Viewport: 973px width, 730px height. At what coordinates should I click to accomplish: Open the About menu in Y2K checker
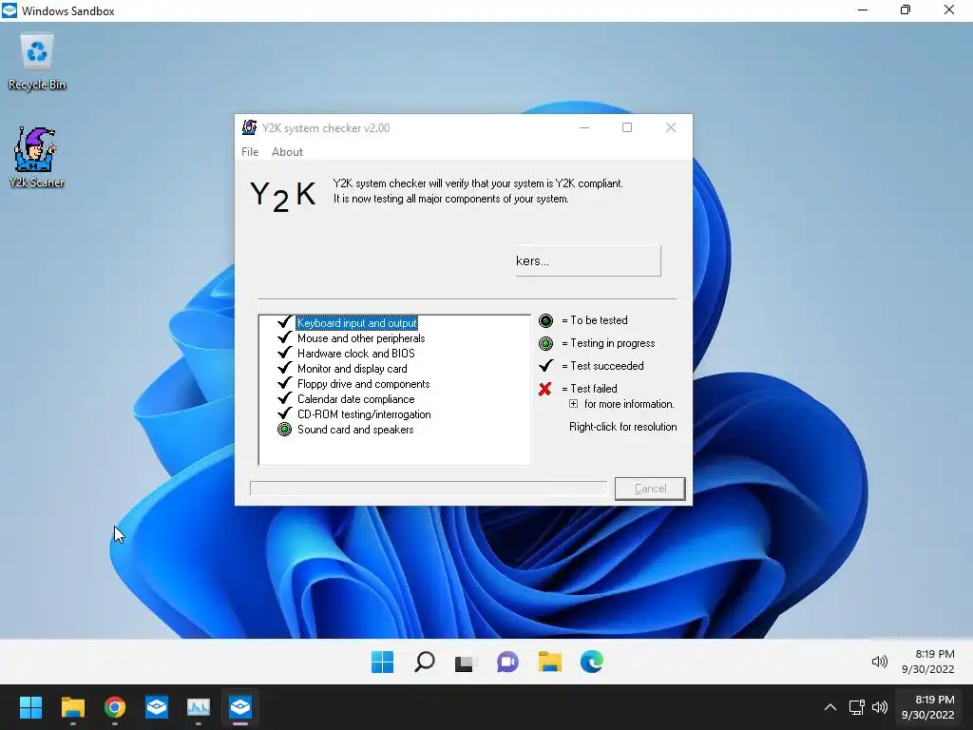click(x=287, y=152)
